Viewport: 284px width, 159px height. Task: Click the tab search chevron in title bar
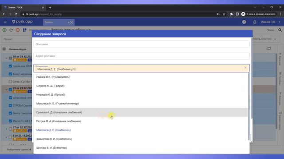click(255, 7)
